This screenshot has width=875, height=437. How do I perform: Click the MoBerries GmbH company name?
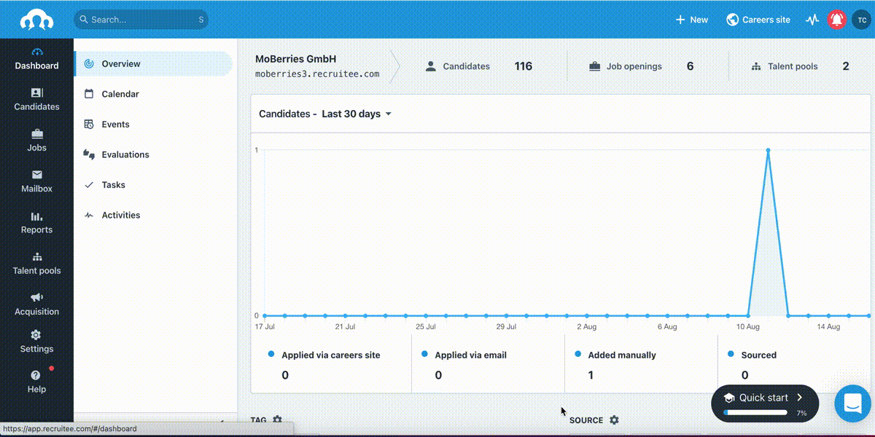pyautogui.click(x=296, y=59)
